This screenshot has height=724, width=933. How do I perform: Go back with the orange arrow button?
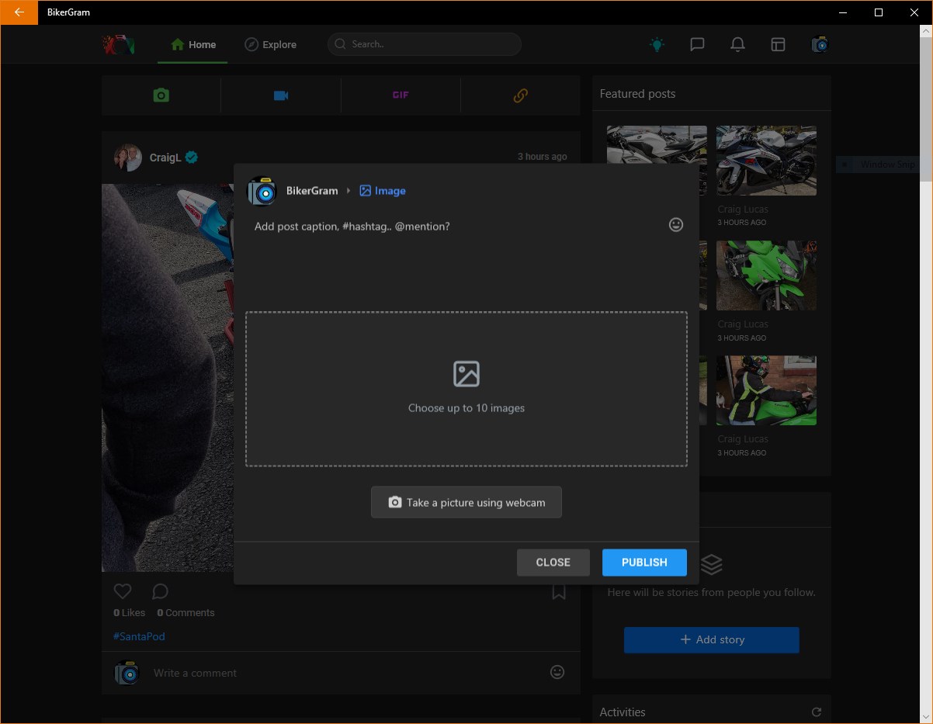coord(19,12)
